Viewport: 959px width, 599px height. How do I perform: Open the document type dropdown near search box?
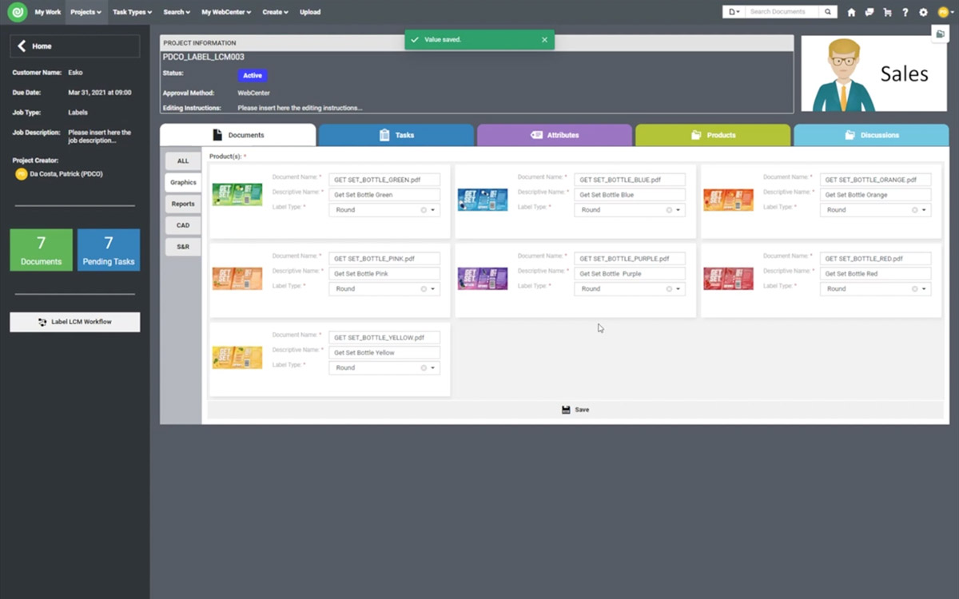pyautogui.click(x=733, y=11)
